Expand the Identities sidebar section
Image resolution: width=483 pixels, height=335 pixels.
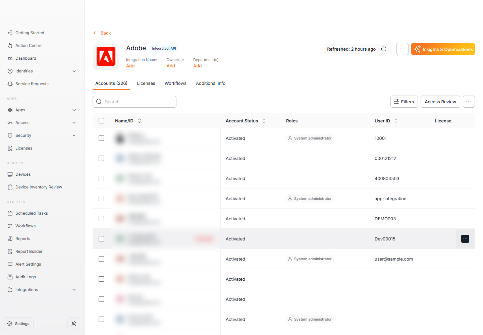click(74, 71)
